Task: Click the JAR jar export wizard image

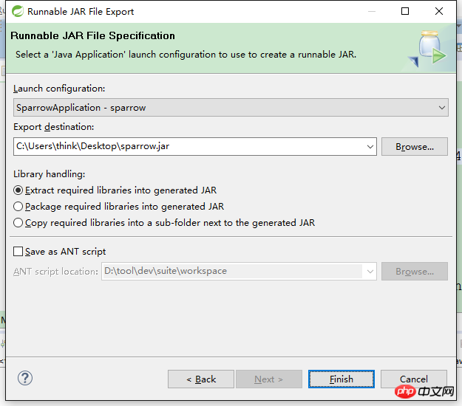Action: 427,49
